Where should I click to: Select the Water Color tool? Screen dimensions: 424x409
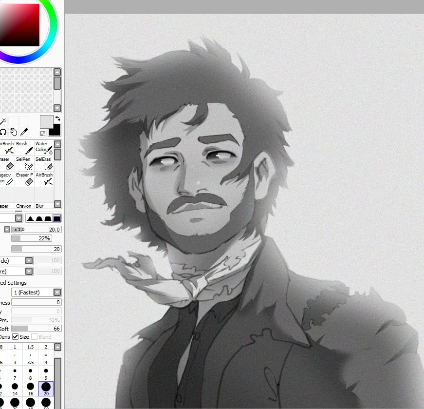(44, 147)
